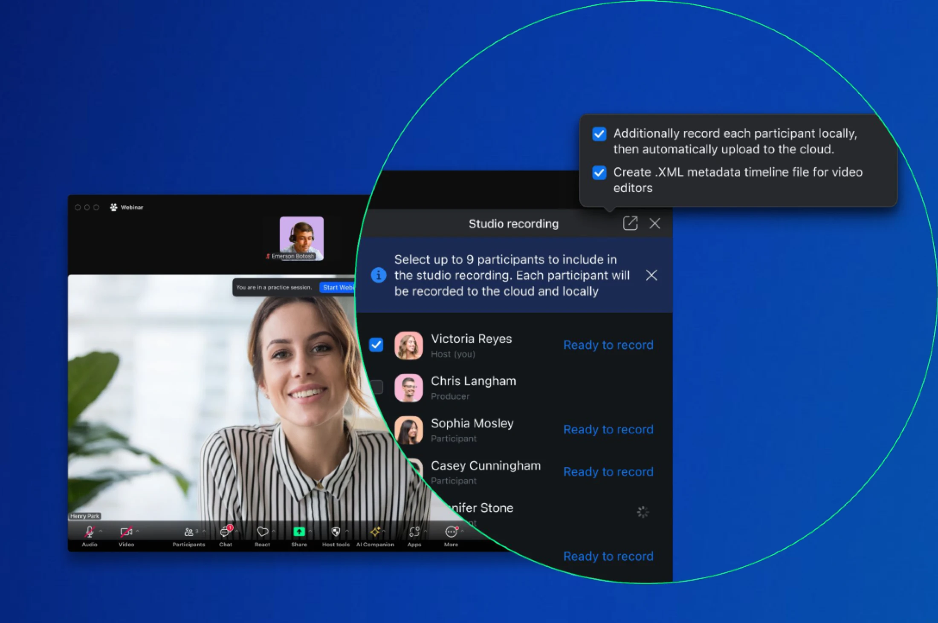The width and height of the screenshot is (938, 623).
Task: Click the loading spinner beside Jennifer Stone
Action: click(643, 512)
